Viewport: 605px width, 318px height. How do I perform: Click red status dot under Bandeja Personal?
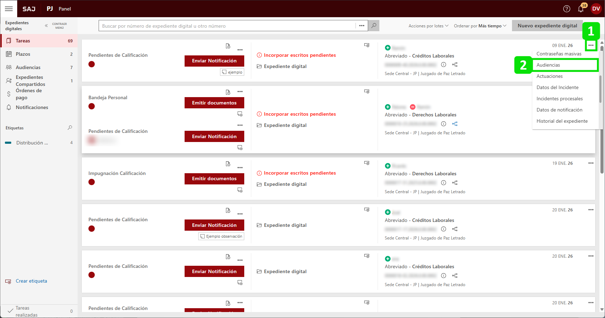(92, 106)
